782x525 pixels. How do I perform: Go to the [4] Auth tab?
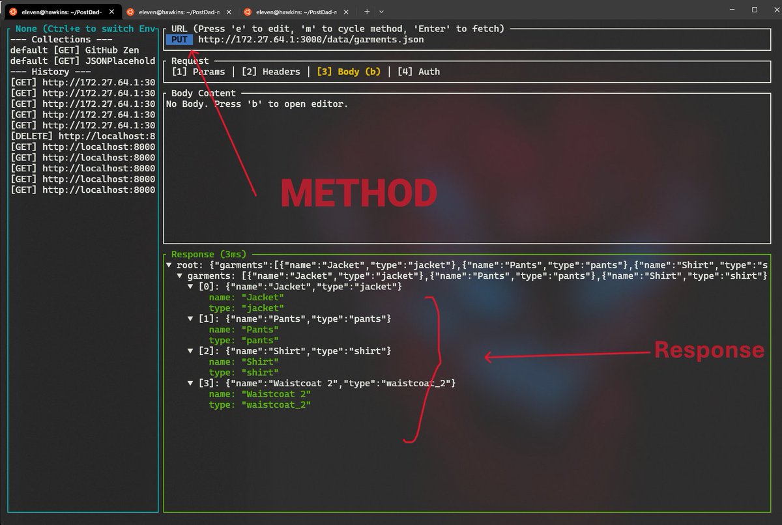418,72
